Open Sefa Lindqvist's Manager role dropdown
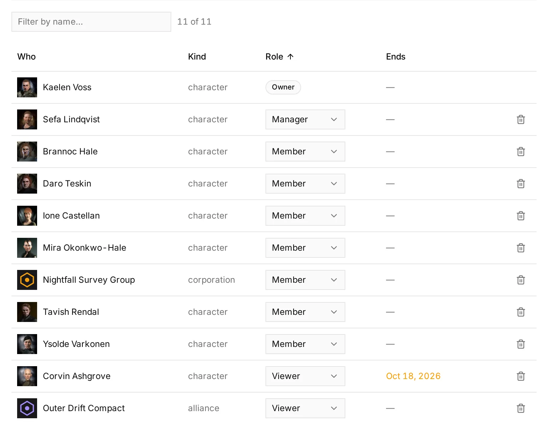 point(305,119)
